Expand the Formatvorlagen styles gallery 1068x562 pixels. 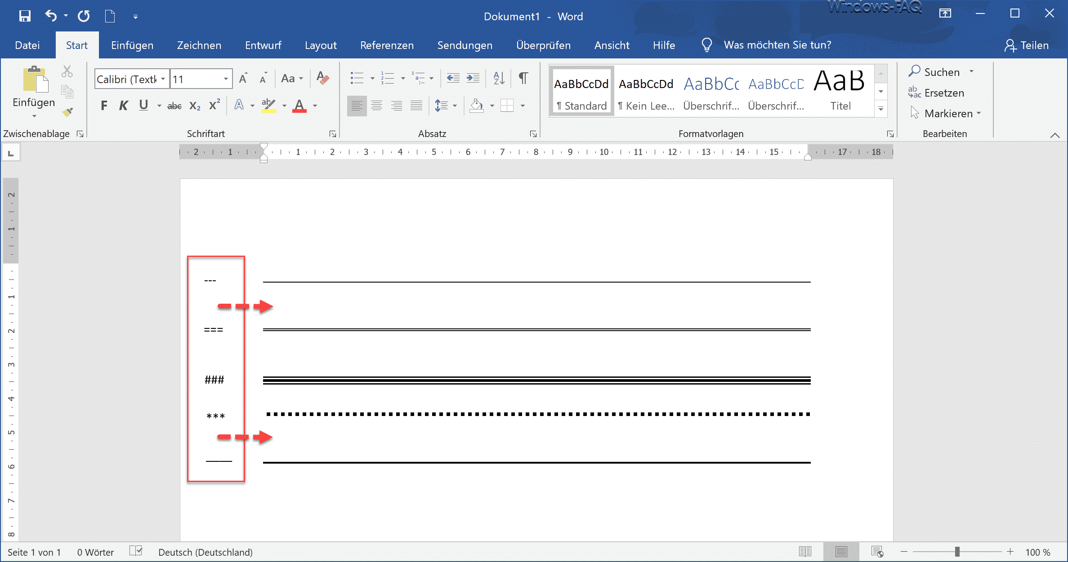[x=880, y=109]
